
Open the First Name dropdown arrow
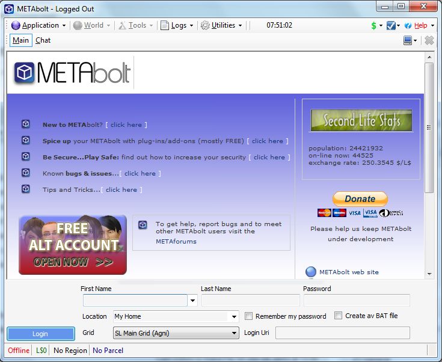coord(193,301)
